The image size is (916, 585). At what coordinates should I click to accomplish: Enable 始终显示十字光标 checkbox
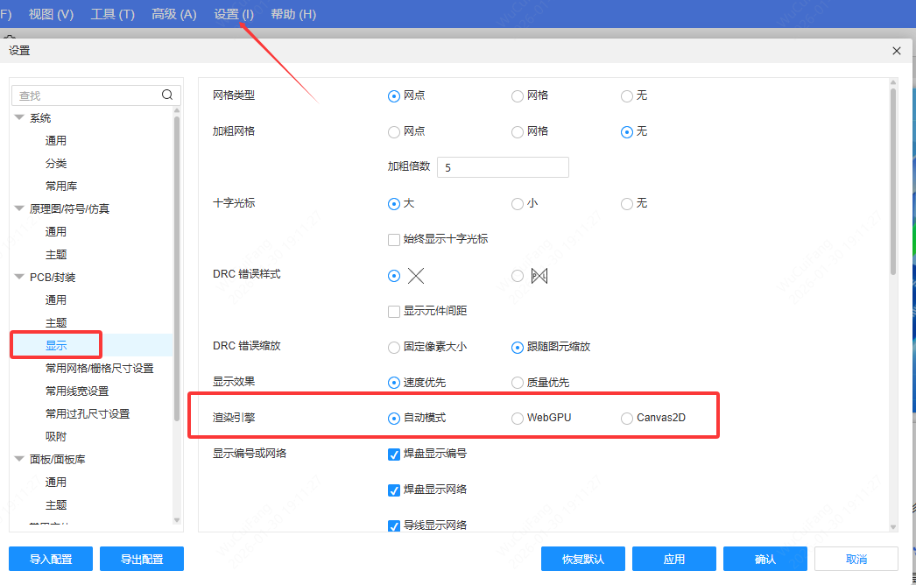(x=394, y=239)
